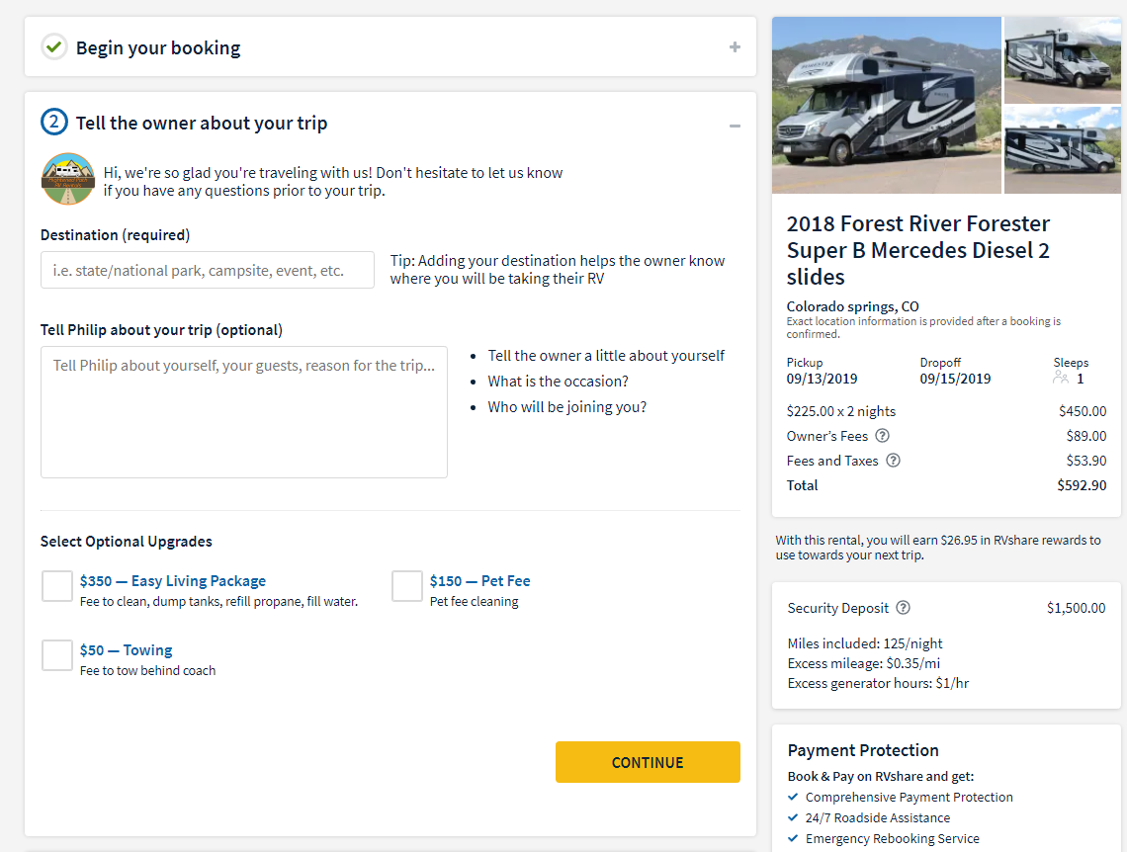
Task: Click the Security Deposit $1,500.00 value
Action: tap(1076, 608)
